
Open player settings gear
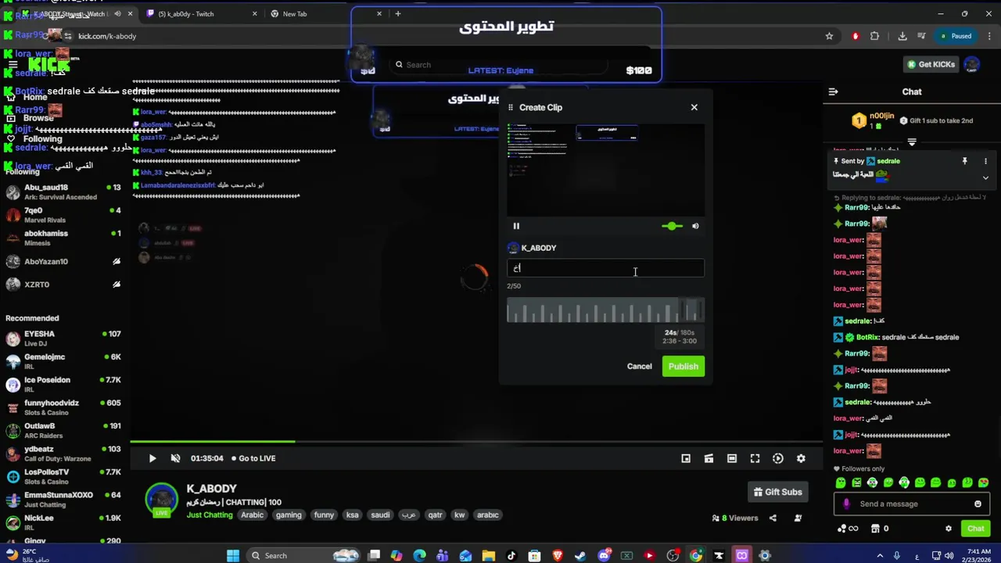point(801,458)
